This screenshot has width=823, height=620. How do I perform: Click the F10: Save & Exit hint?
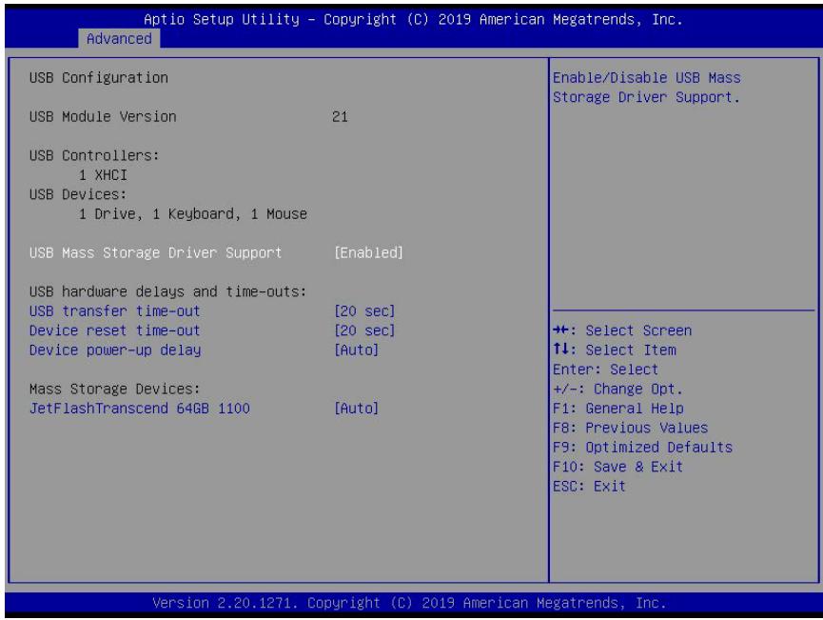click(x=617, y=467)
